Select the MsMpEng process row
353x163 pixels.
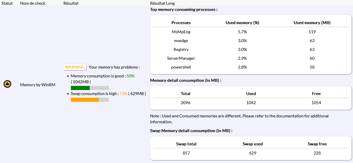point(181,32)
